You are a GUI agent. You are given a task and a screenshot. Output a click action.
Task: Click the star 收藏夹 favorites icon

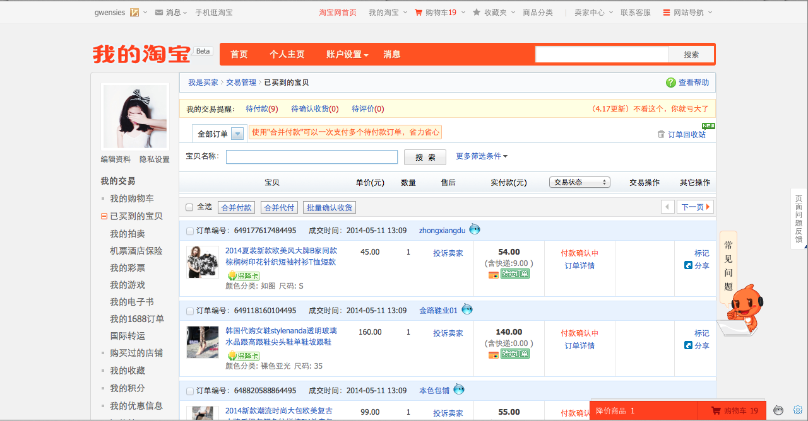coord(477,13)
